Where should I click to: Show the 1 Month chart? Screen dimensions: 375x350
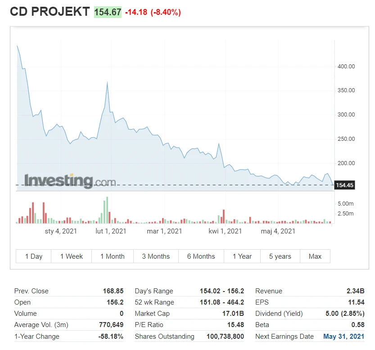[113, 256]
